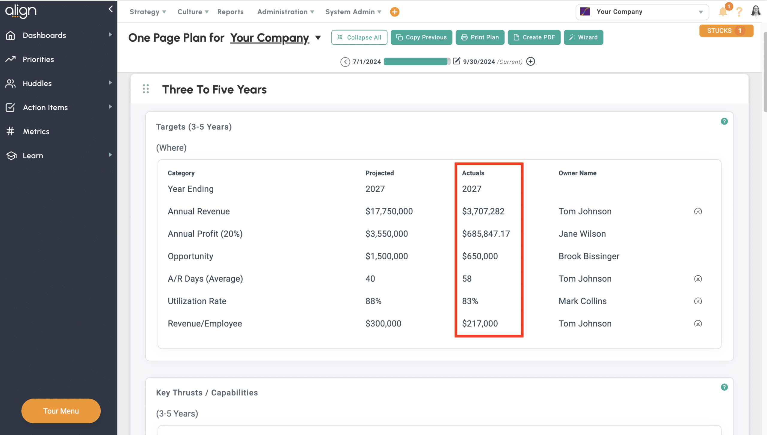The height and width of the screenshot is (435, 767).
Task: Click the orange plus quick-add icon
Action: click(x=395, y=12)
